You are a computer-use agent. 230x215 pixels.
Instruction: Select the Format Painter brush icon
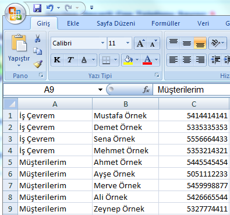38,64
